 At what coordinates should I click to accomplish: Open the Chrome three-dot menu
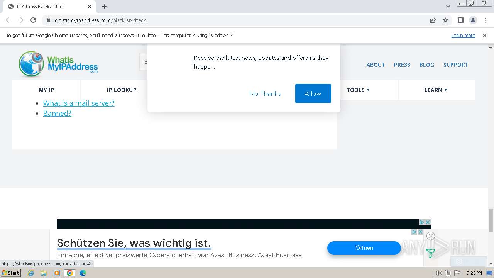[x=486, y=20]
